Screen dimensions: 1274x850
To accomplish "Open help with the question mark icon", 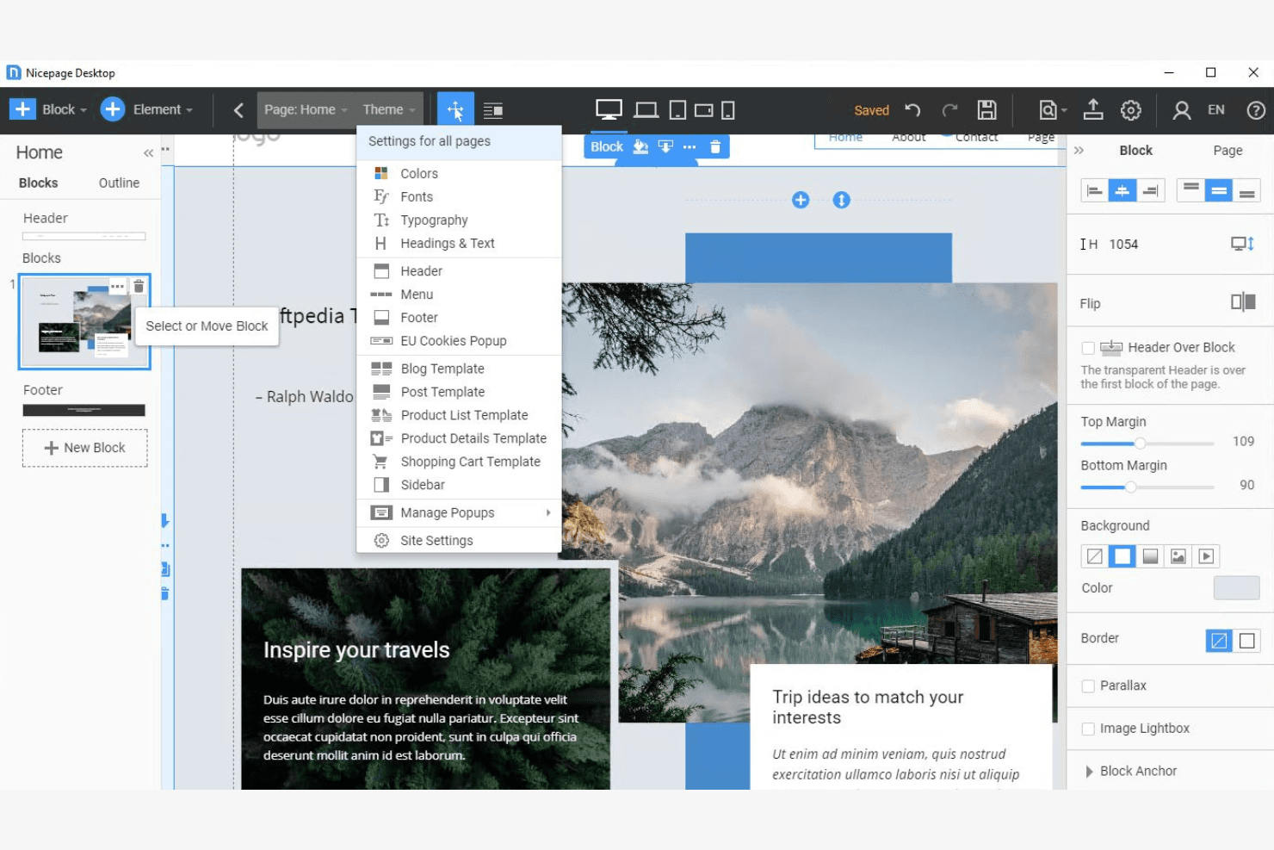I will [x=1256, y=110].
